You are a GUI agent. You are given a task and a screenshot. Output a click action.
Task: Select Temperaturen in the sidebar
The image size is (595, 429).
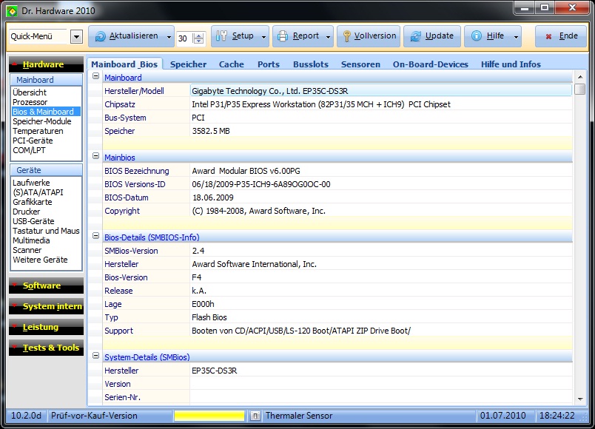click(x=38, y=131)
